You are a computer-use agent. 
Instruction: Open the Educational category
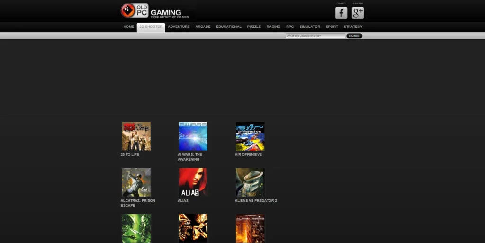(229, 27)
